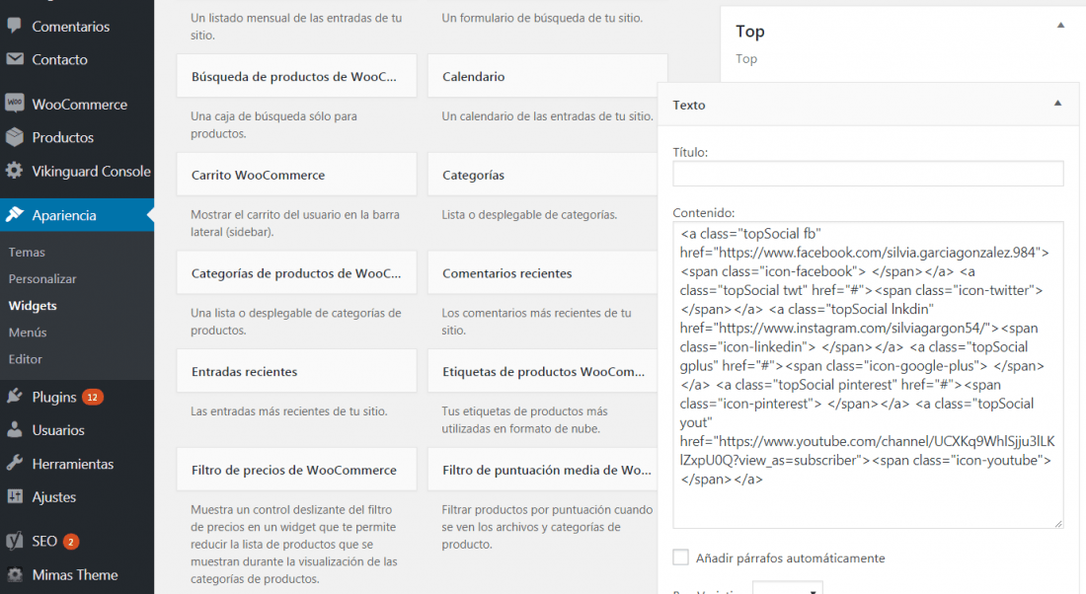Click the SEO notification badge showing 2
Image resolution: width=1086 pixels, height=594 pixels.
coord(71,542)
